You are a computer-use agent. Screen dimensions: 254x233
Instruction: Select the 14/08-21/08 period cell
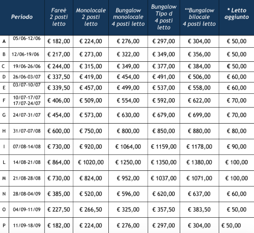pyautogui.click(x=27, y=162)
